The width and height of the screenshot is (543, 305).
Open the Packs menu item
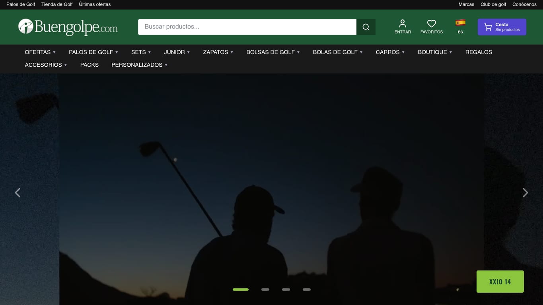tap(90, 65)
